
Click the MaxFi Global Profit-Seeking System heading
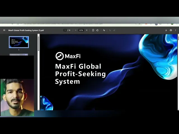80,74
